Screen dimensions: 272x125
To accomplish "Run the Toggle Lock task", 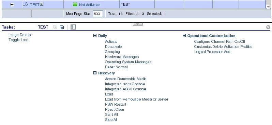I will click(x=18, y=40).
